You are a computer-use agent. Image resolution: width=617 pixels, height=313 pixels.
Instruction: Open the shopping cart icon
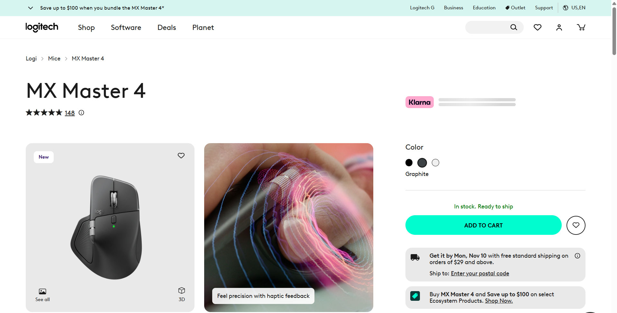point(581,27)
